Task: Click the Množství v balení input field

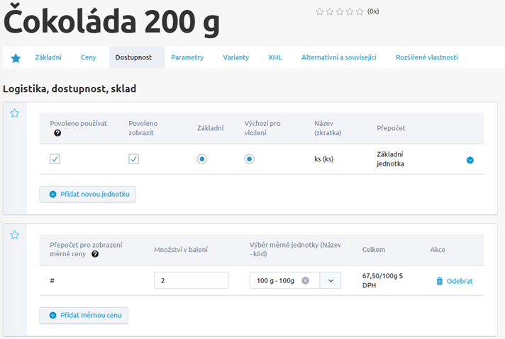Action: pyautogui.click(x=191, y=280)
